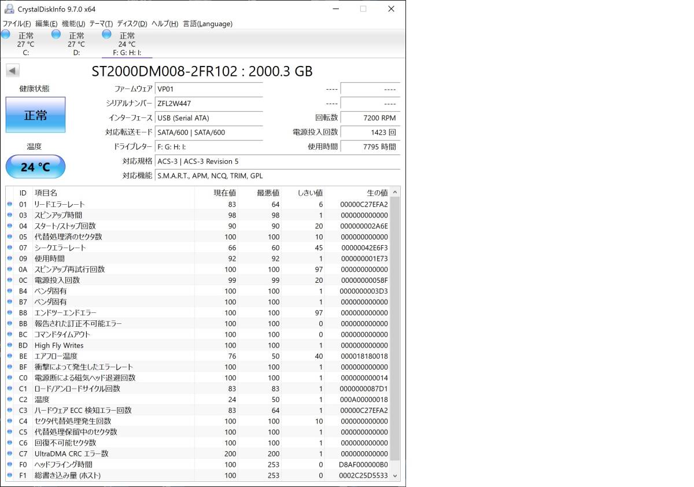Click disk title ST2000DM008-2FR102 : 2000.3 GB

pos(202,71)
